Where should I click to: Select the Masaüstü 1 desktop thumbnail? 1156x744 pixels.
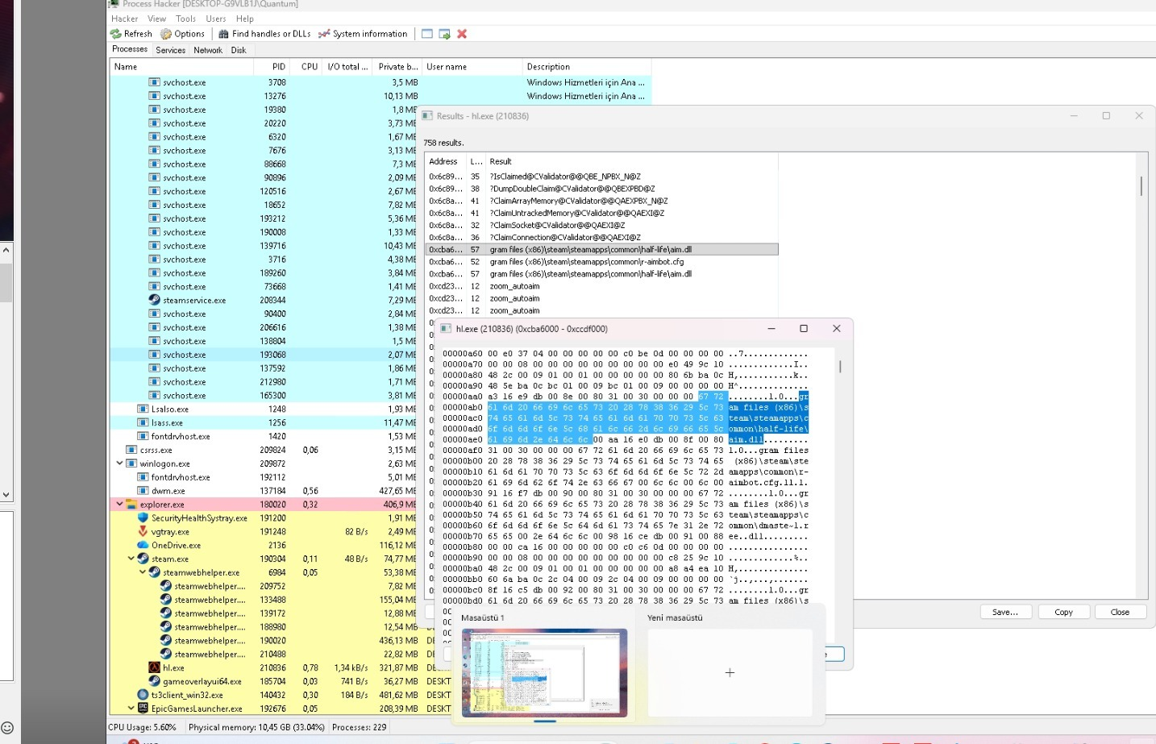click(545, 672)
